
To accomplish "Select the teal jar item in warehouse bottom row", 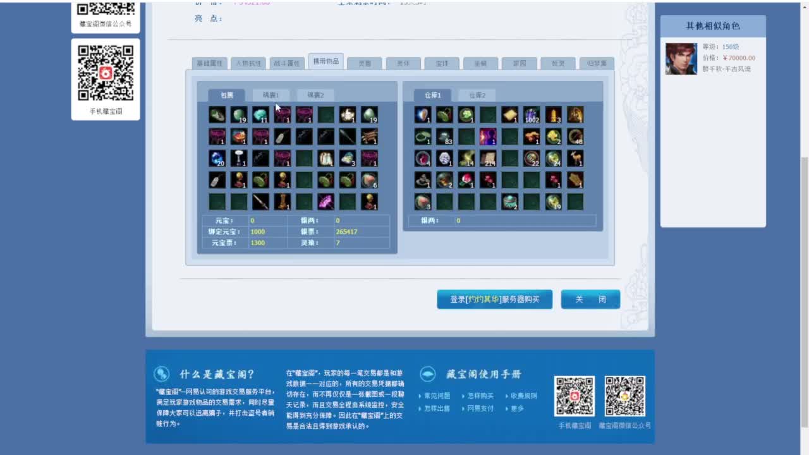I will click(510, 202).
